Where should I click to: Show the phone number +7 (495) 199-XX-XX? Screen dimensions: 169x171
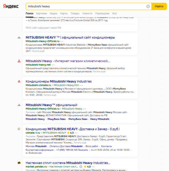click(72, 150)
